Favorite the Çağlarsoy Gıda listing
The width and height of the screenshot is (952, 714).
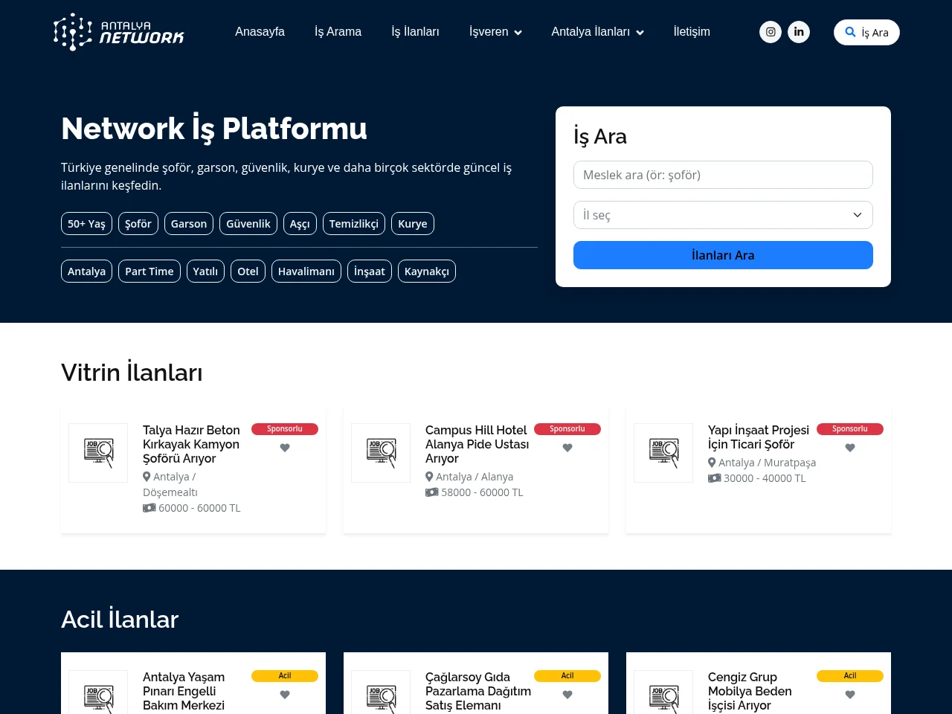[567, 695]
